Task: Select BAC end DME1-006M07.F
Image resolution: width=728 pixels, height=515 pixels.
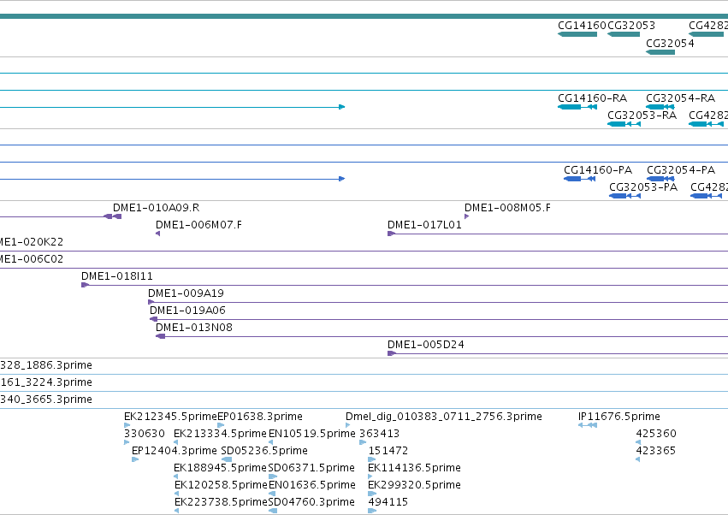Action: tap(158, 234)
